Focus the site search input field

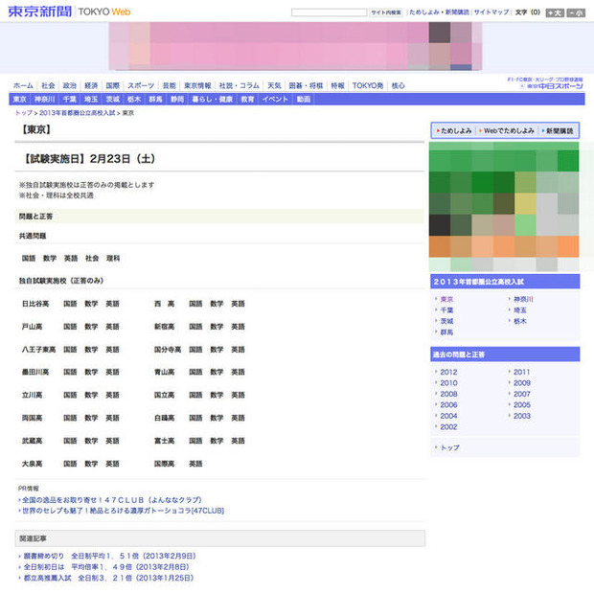coord(330,12)
